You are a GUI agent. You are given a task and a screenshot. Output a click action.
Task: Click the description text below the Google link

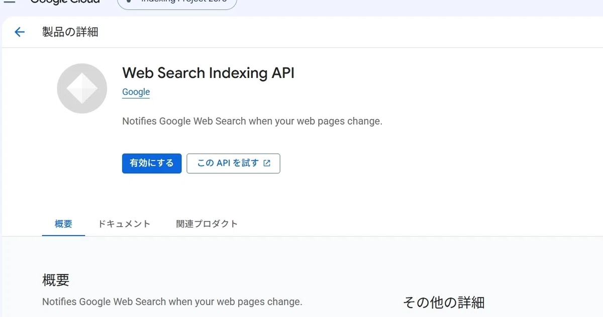pyautogui.click(x=252, y=121)
